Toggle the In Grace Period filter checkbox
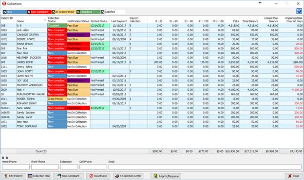304x180 pixels. [54, 12]
